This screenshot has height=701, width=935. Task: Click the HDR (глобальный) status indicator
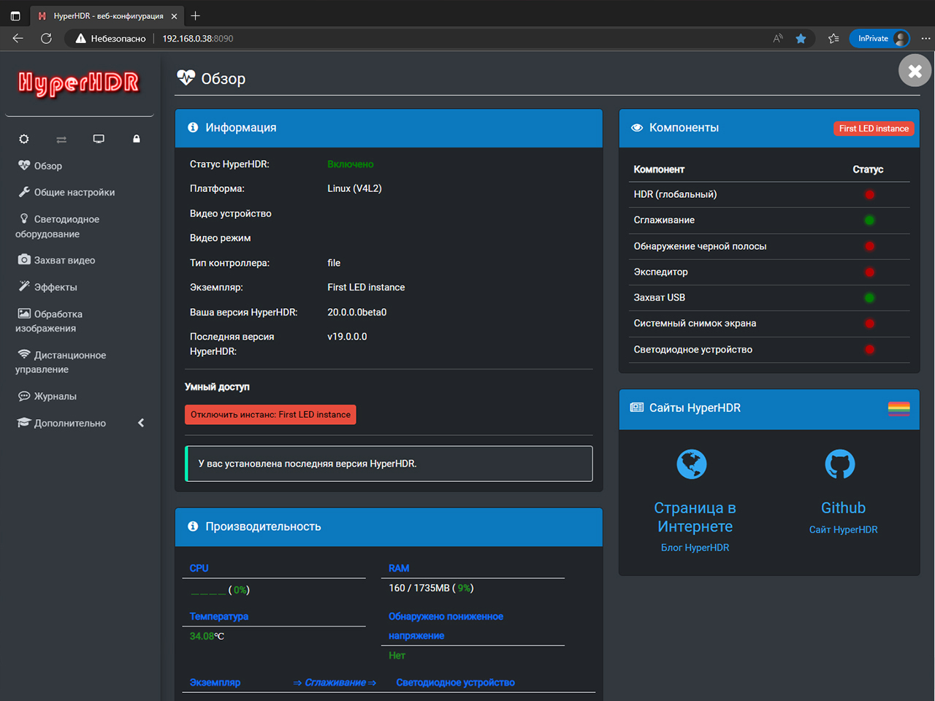pyautogui.click(x=869, y=194)
